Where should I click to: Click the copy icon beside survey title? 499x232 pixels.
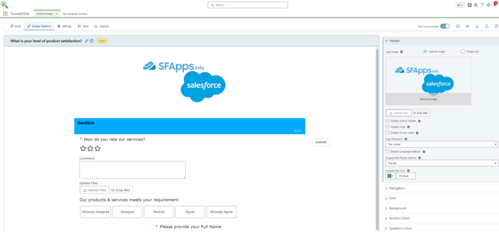pyautogui.click(x=92, y=41)
